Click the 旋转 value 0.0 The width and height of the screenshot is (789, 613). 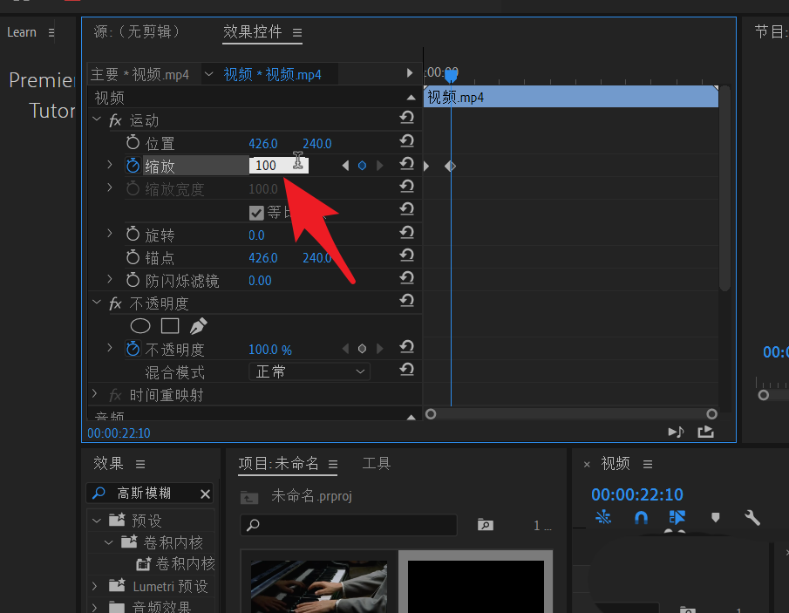[256, 235]
